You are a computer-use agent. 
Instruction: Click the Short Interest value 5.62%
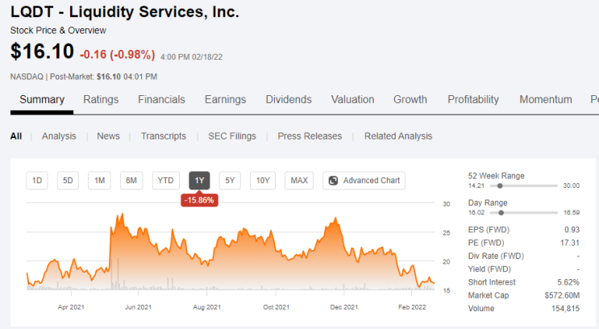pyautogui.click(x=568, y=282)
